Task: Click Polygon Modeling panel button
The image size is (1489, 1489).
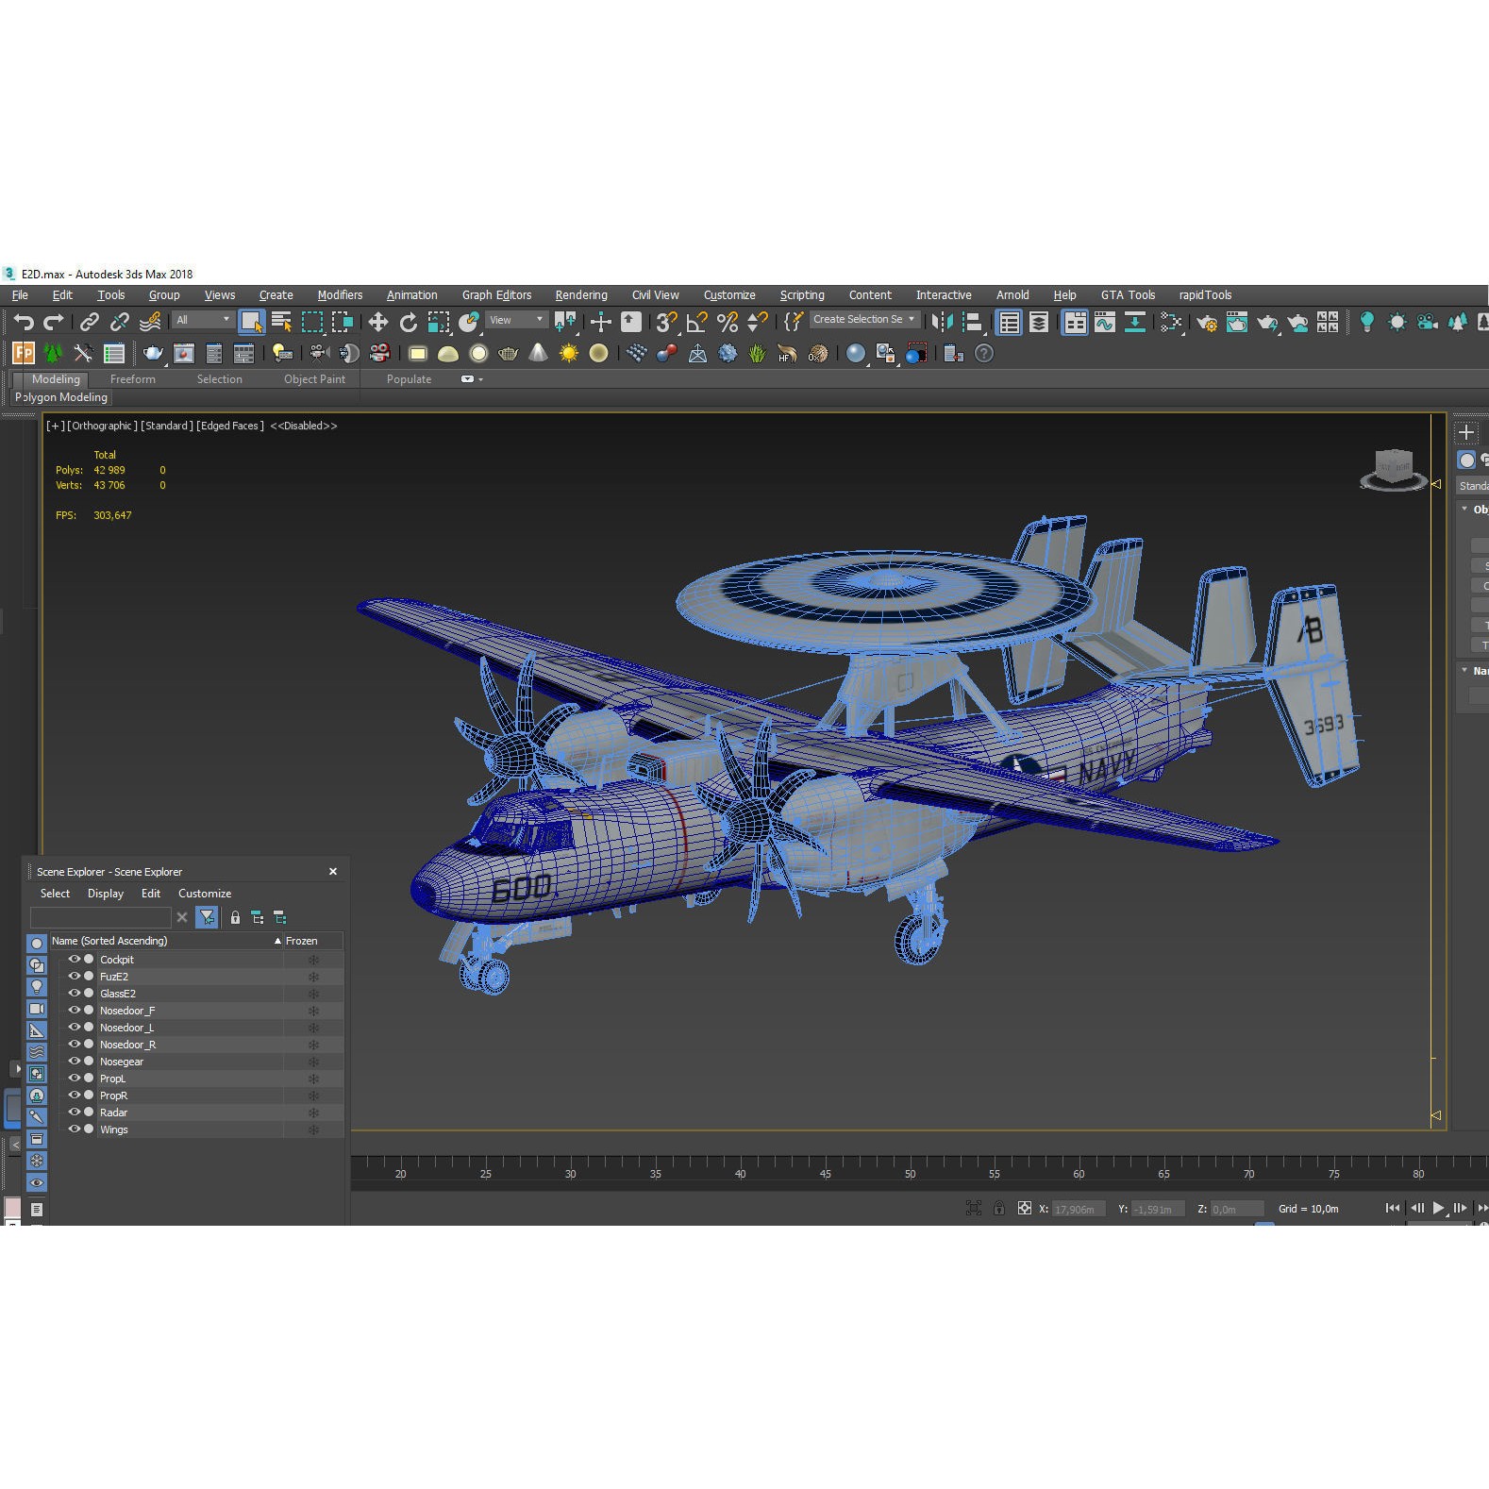Action: [61, 397]
